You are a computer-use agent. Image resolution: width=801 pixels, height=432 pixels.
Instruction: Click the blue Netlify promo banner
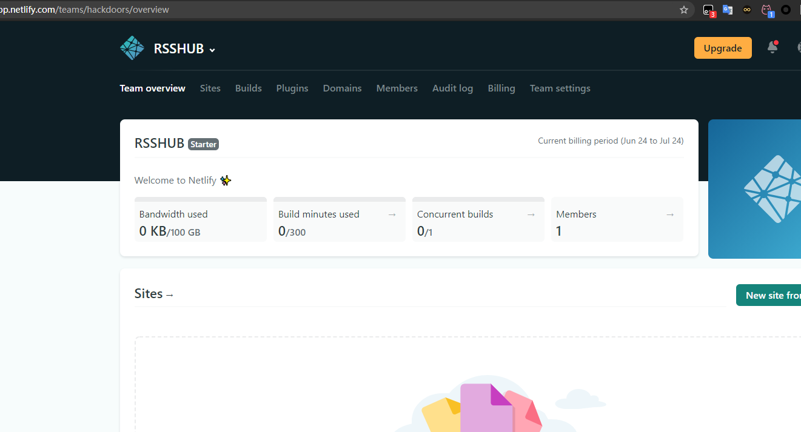click(754, 189)
